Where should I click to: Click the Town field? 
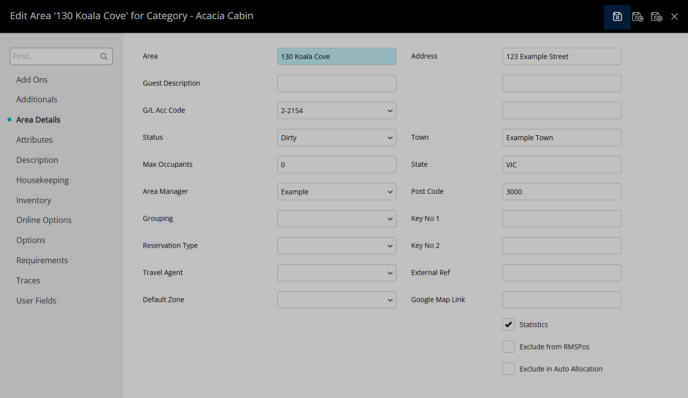(562, 138)
